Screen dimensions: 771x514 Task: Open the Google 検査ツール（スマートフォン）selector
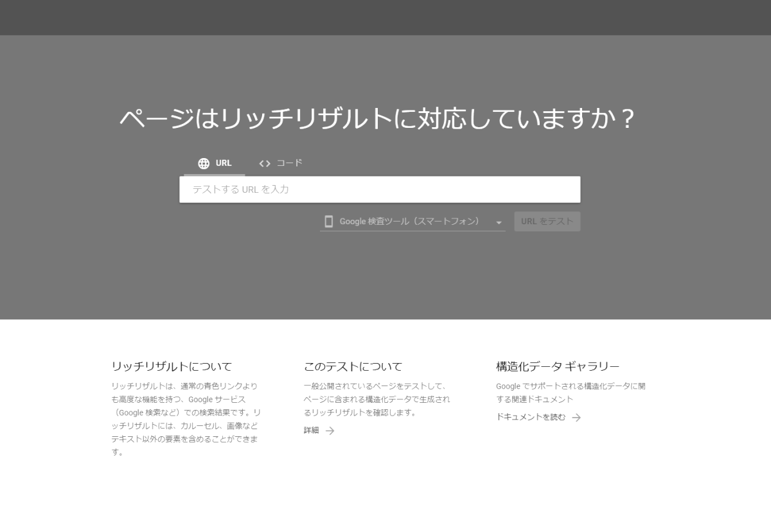click(x=410, y=222)
